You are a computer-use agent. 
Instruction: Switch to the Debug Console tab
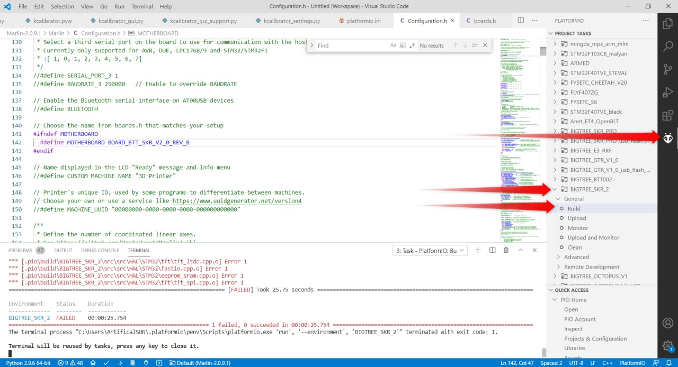100,251
